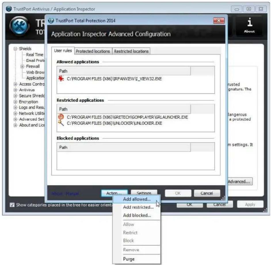The image size is (271, 265).
Task: Close the Total Protection 2014 dialog
Action: pyautogui.click(x=219, y=21)
